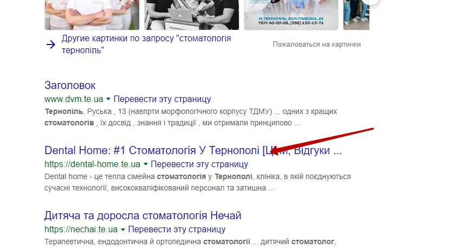The width and height of the screenshot is (461, 248).
Task: Click the https://nechai.te.ua URL
Action: [x=81, y=229]
